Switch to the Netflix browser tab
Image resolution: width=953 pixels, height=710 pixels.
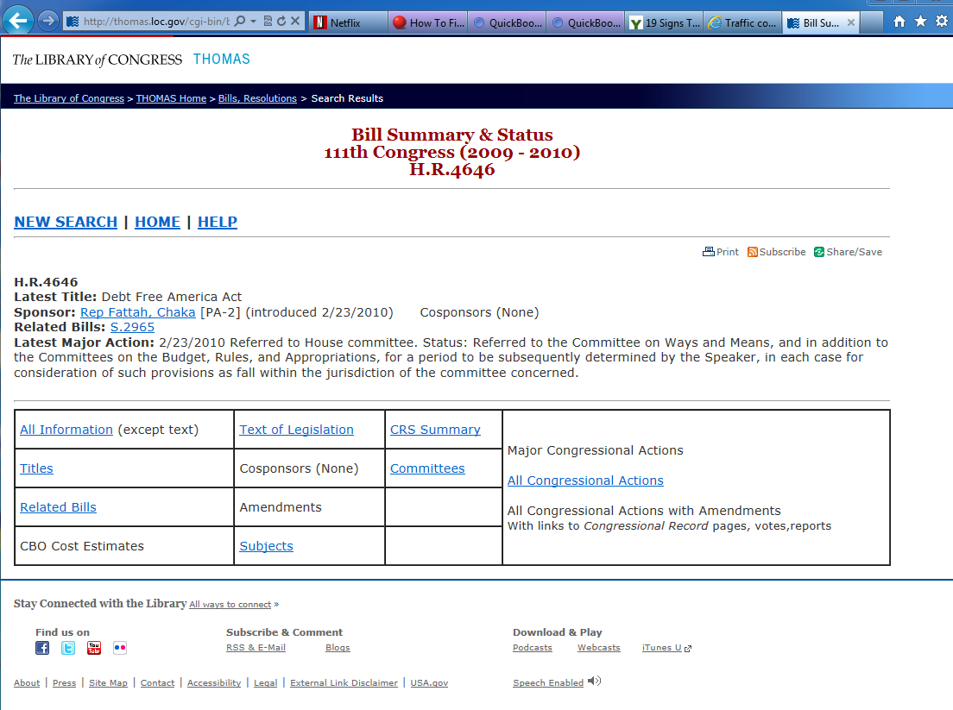345,23
